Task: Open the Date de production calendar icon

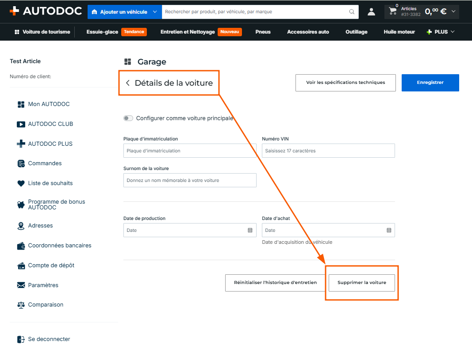Action: 250,230
